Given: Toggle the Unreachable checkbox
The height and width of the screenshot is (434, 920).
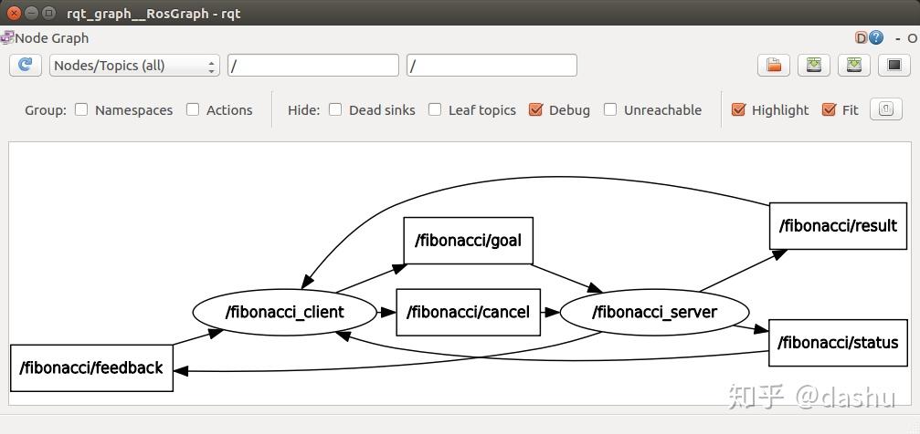Looking at the screenshot, I should tap(610, 109).
